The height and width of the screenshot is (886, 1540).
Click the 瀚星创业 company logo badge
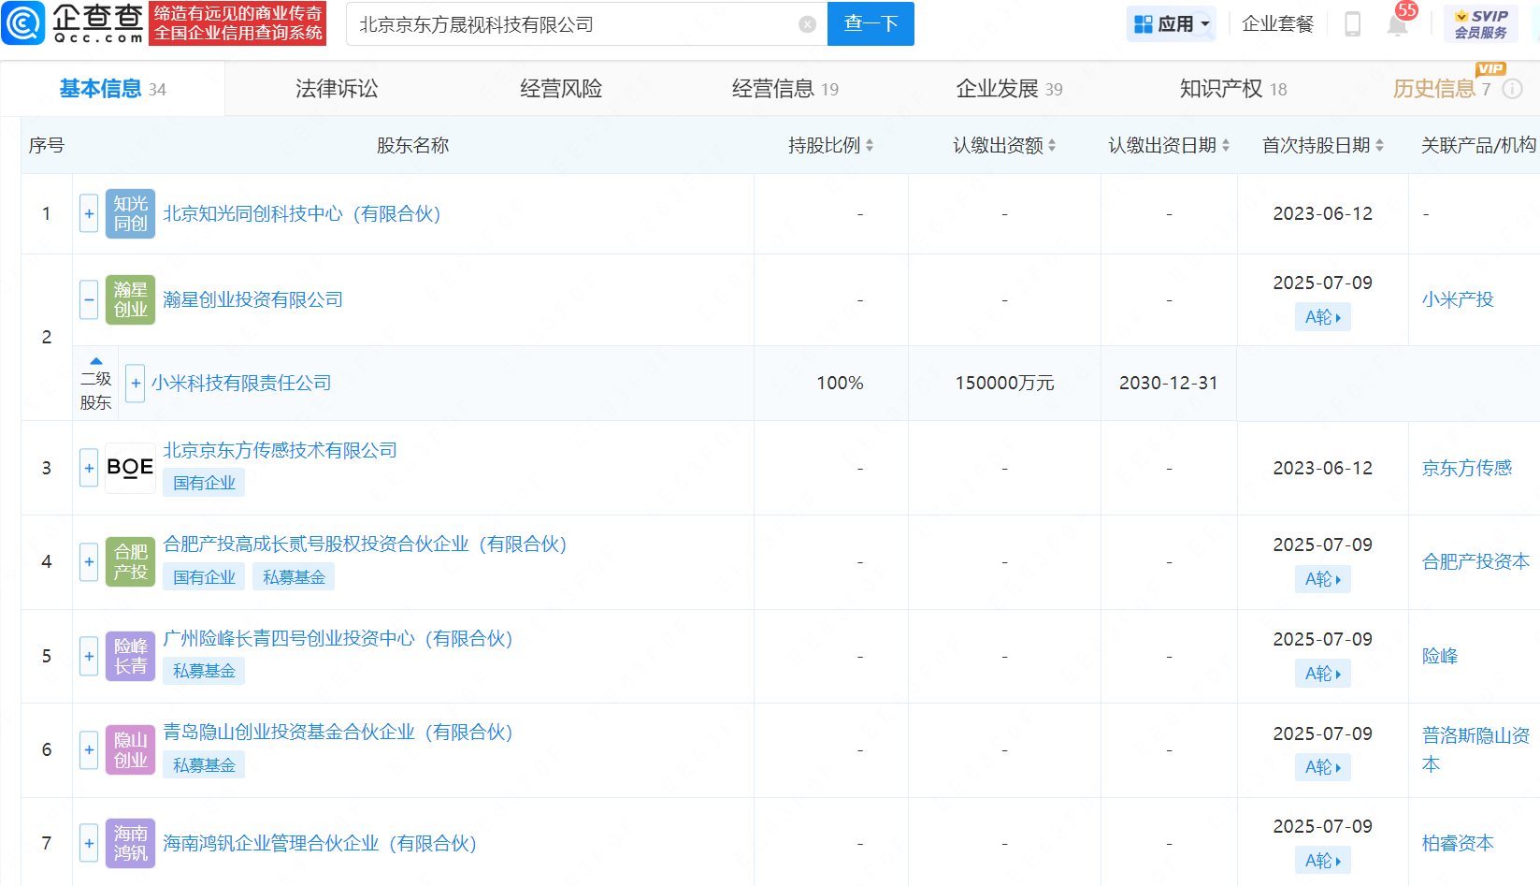[x=130, y=299]
